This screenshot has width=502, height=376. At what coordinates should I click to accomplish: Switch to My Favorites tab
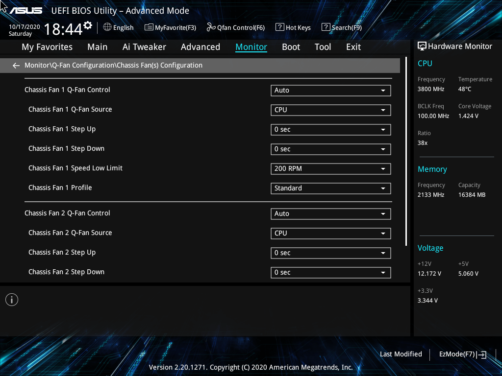47,47
